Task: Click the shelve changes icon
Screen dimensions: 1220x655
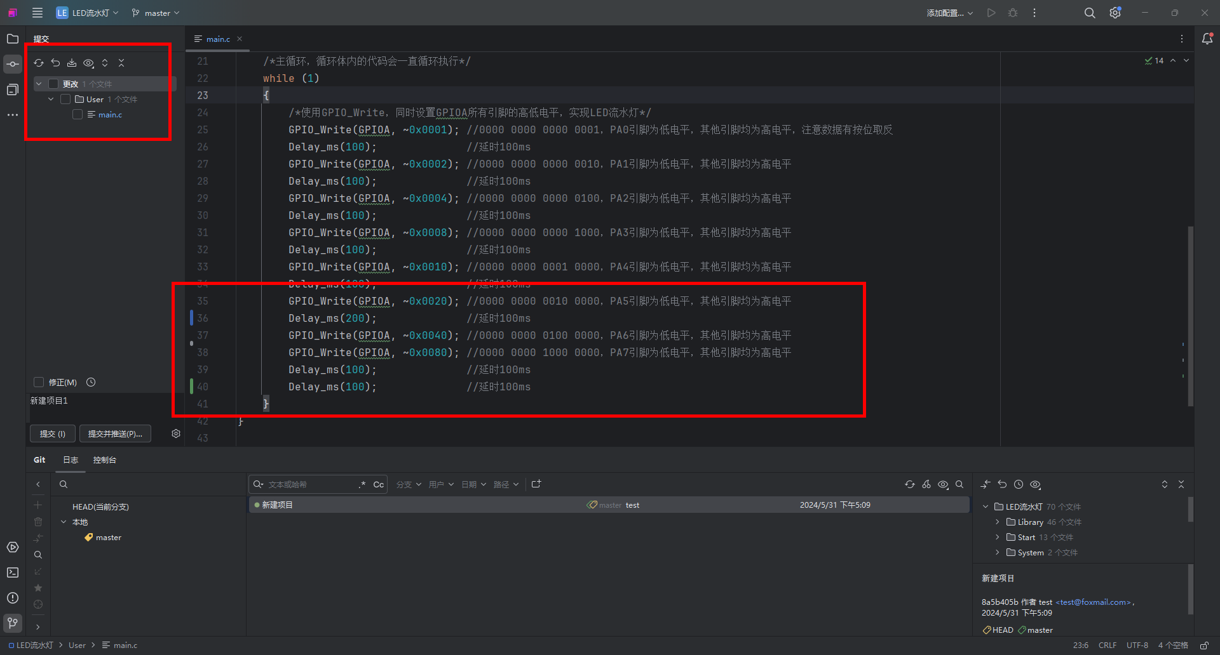Action: (x=72, y=63)
